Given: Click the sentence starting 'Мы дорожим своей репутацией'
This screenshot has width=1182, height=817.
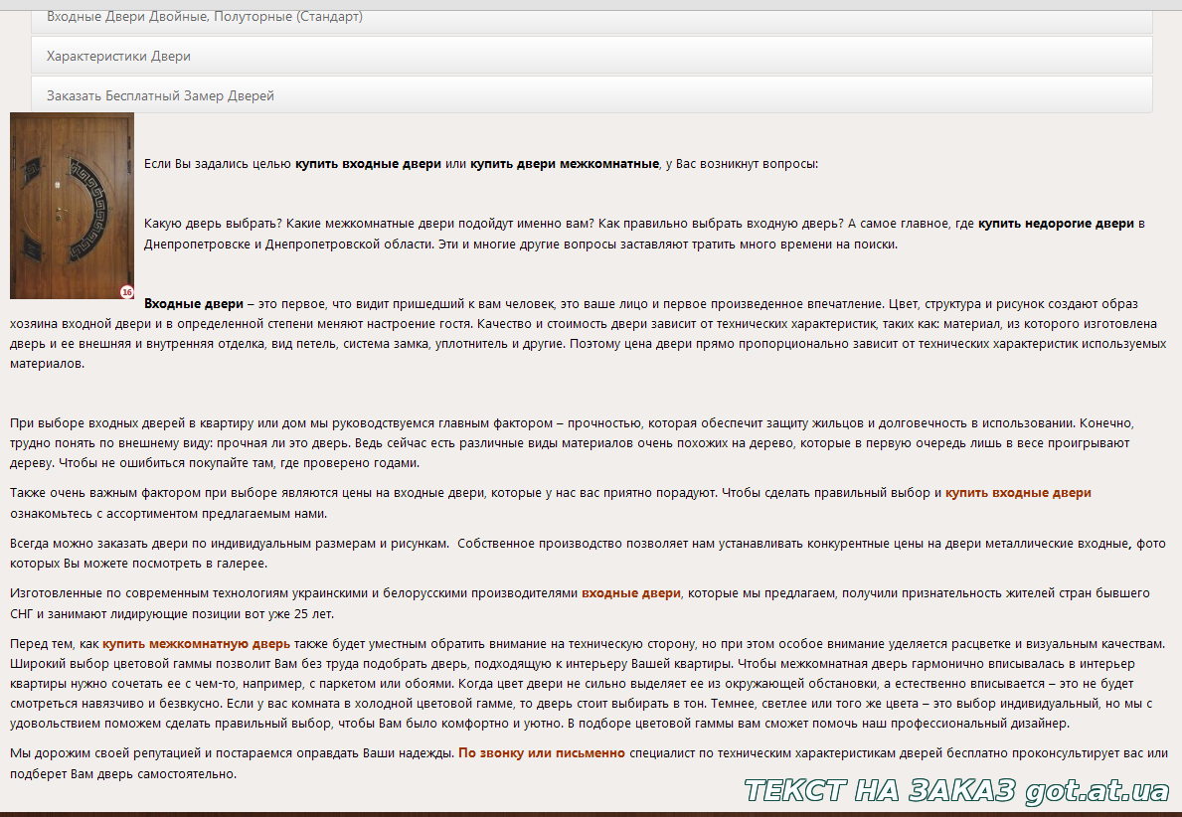Looking at the screenshot, I should coord(233,753).
